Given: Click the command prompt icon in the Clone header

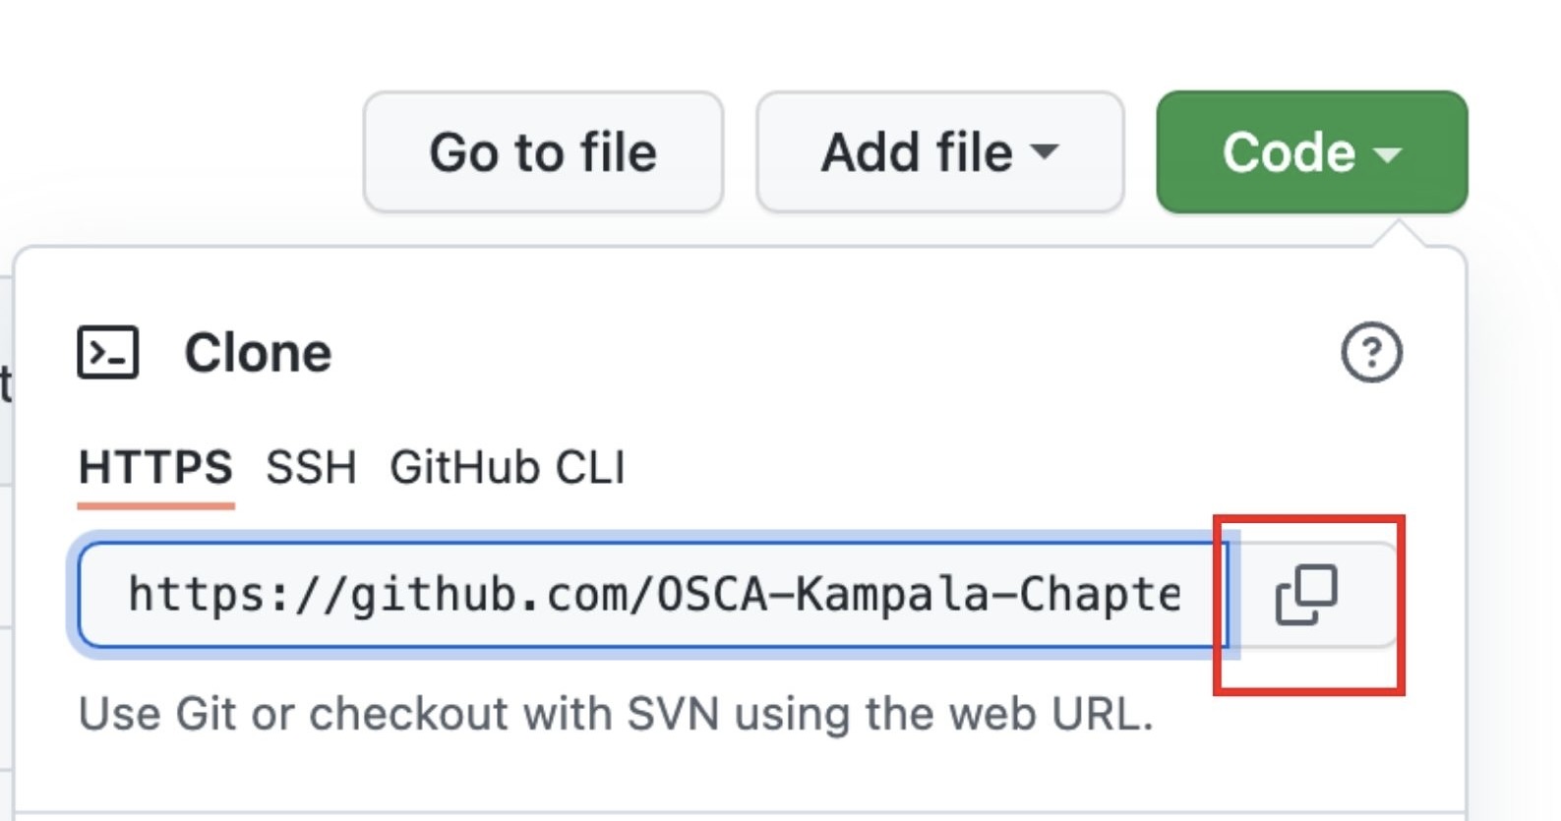Looking at the screenshot, I should click(110, 352).
